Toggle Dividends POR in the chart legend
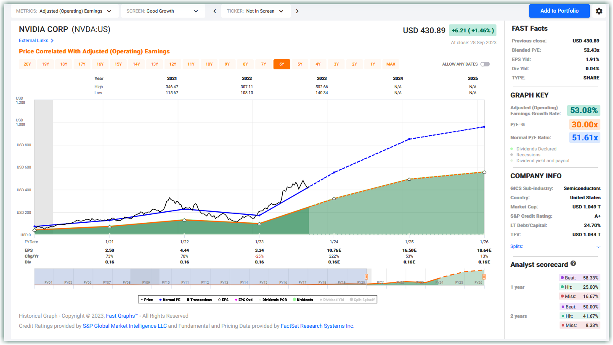The width and height of the screenshot is (613, 345). pos(273,300)
